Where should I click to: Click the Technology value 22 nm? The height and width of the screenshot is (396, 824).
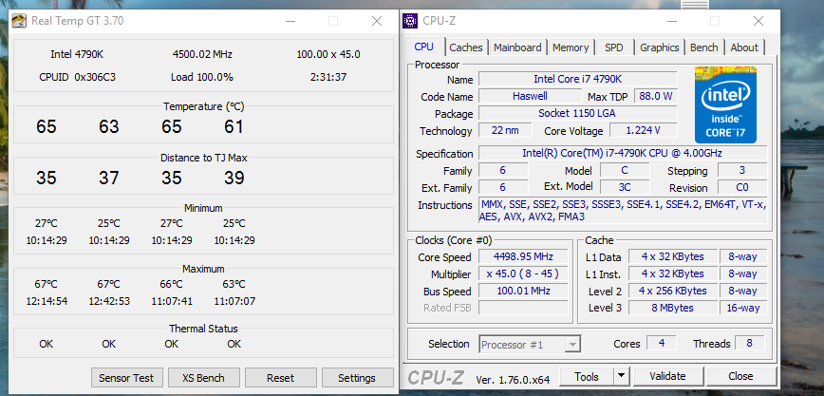pyautogui.click(x=505, y=130)
